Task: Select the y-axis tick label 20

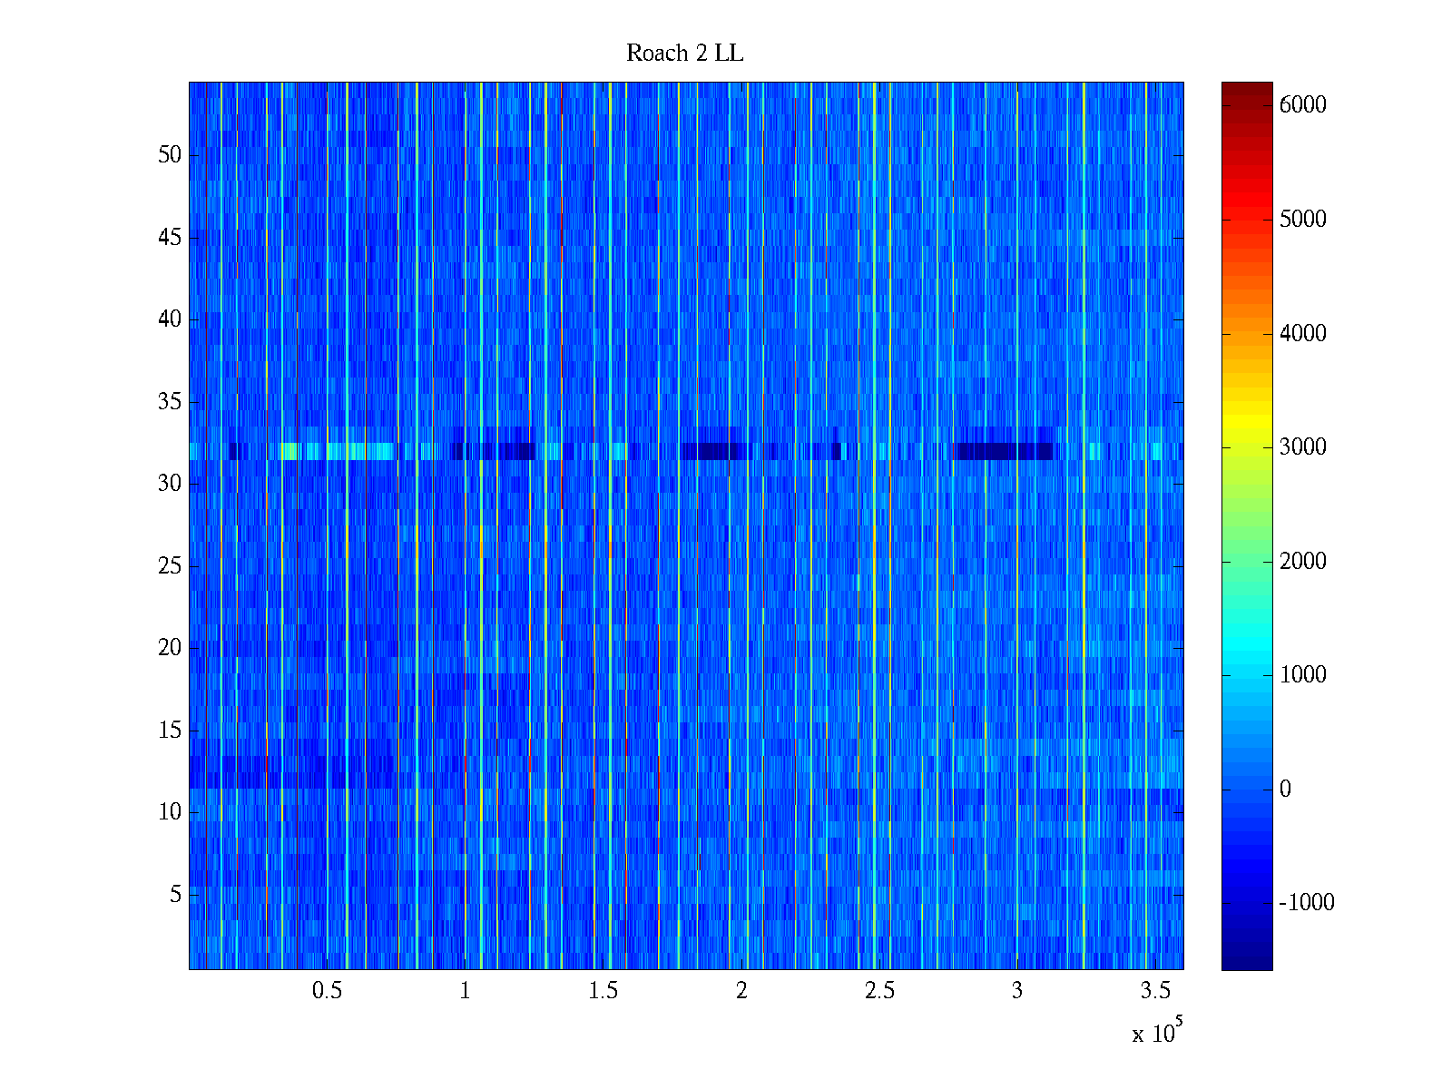Action: tap(170, 648)
